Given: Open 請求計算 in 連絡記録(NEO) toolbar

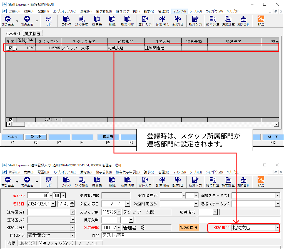Looking at the screenshot, I should pyautogui.click(x=228, y=21).
